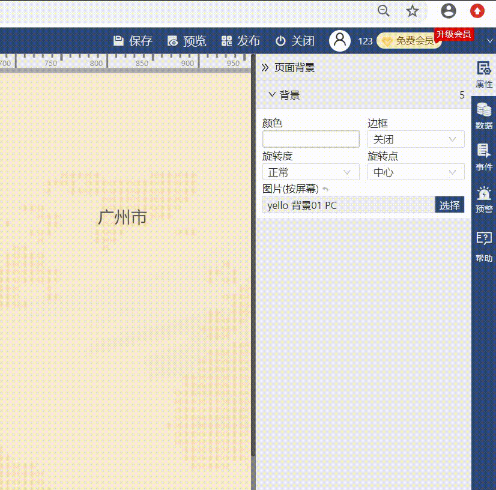The height and width of the screenshot is (490, 496).
Task: Click the canvas vertical scrollbar
Action: [x=253, y=255]
